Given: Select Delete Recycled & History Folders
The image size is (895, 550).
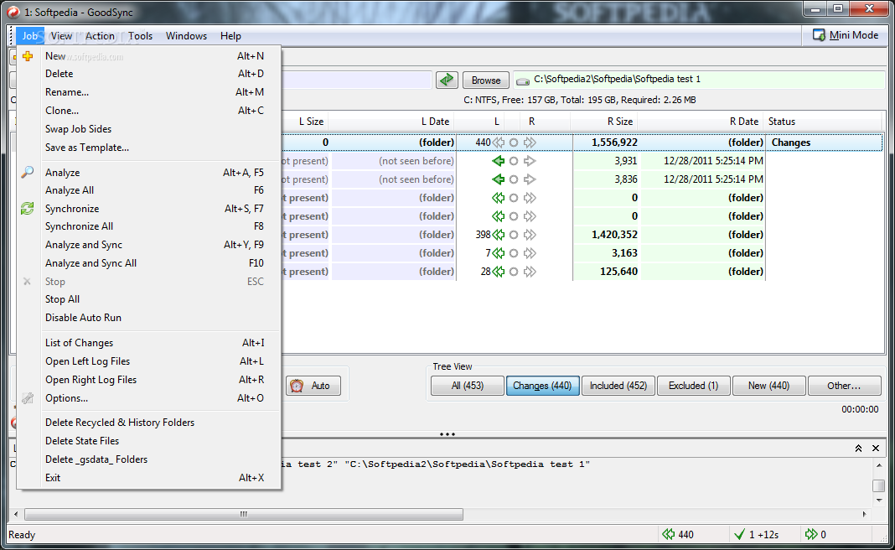Looking at the screenshot, I should click(149, 423).
